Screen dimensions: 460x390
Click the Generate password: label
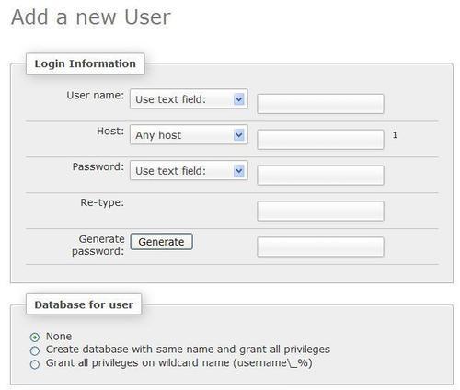pyautogui.click(x=98, y=245)
